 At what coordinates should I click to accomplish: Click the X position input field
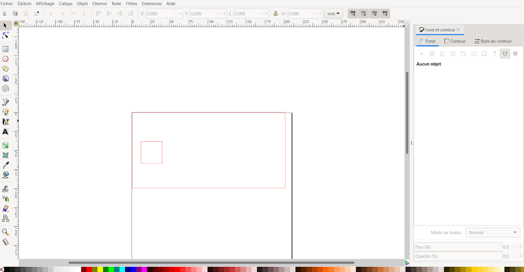click(160, 14)
